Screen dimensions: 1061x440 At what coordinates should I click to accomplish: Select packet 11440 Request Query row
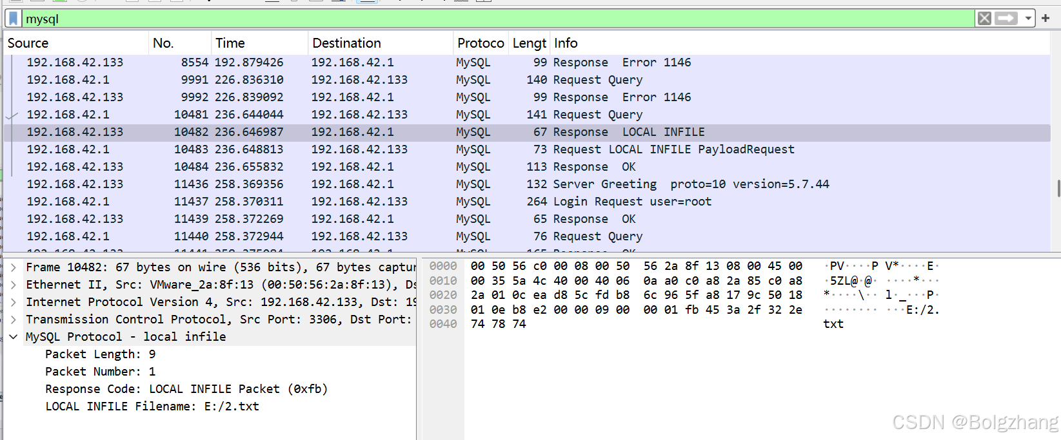[x=527, y=236]
